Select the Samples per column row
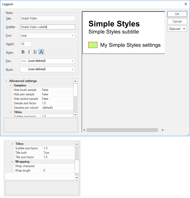The width and height of the screenshot is (190, 198). pos(43,108)
